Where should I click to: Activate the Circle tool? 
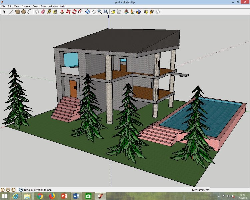[x=24, y=12]
